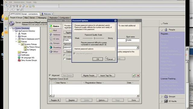Click the home icon in toolbar
Viewport: 193px width, 109px height.
tap(20, 6)
